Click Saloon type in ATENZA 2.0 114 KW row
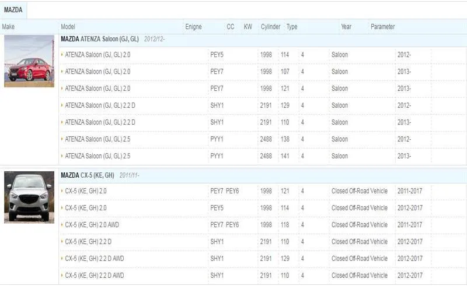Image resolution: width=467 pixels, height=286 pixels. (340, 55)
